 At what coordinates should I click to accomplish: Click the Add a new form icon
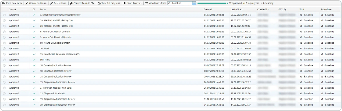coord(3,3)
